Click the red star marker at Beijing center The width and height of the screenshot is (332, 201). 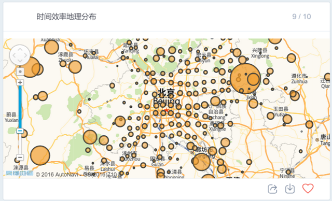pos(167,110)
